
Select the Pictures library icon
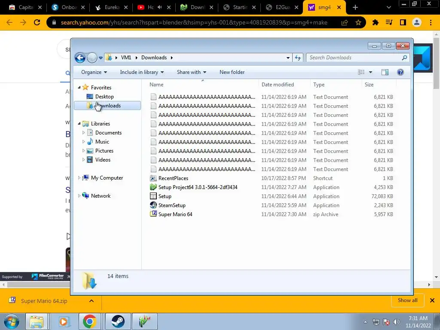click(90, 151)
